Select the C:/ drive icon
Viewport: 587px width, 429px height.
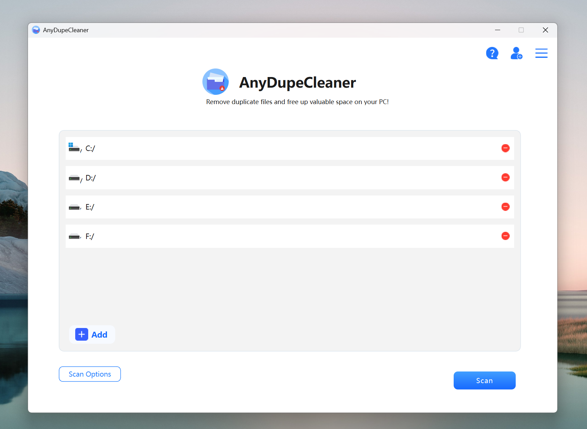(74, 147)
